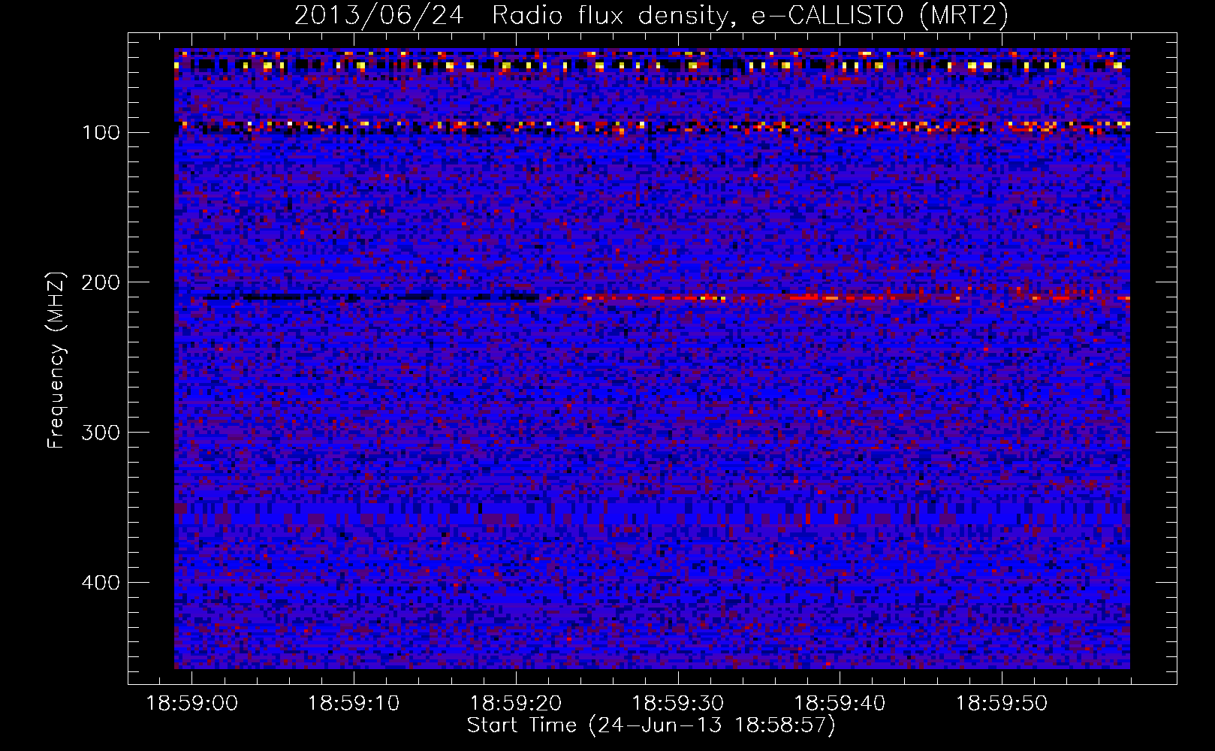Click the 18:59:00 time tick label
The width and height of the screenshot is (1215, 751).
pos(191,704)
